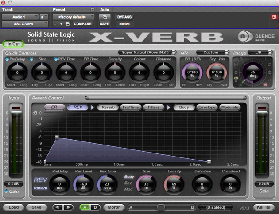Open the Preset menu round arrow
The height and width of the screenshot is (214, 279).
click(93, 9)
